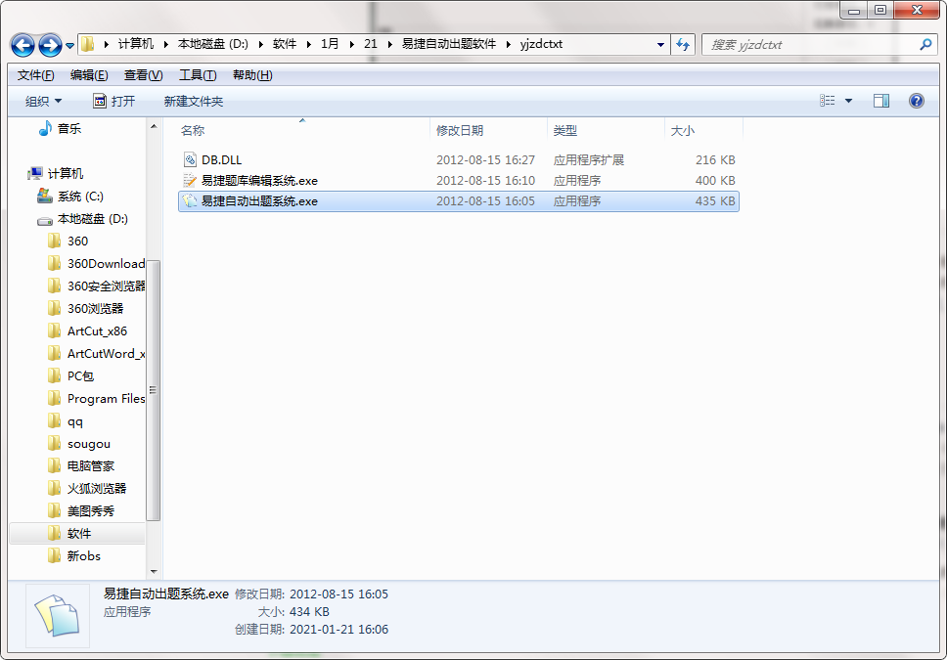Click the ArtCut_x86 folder icon
This screenshot has height=660, width=947.
55,330
